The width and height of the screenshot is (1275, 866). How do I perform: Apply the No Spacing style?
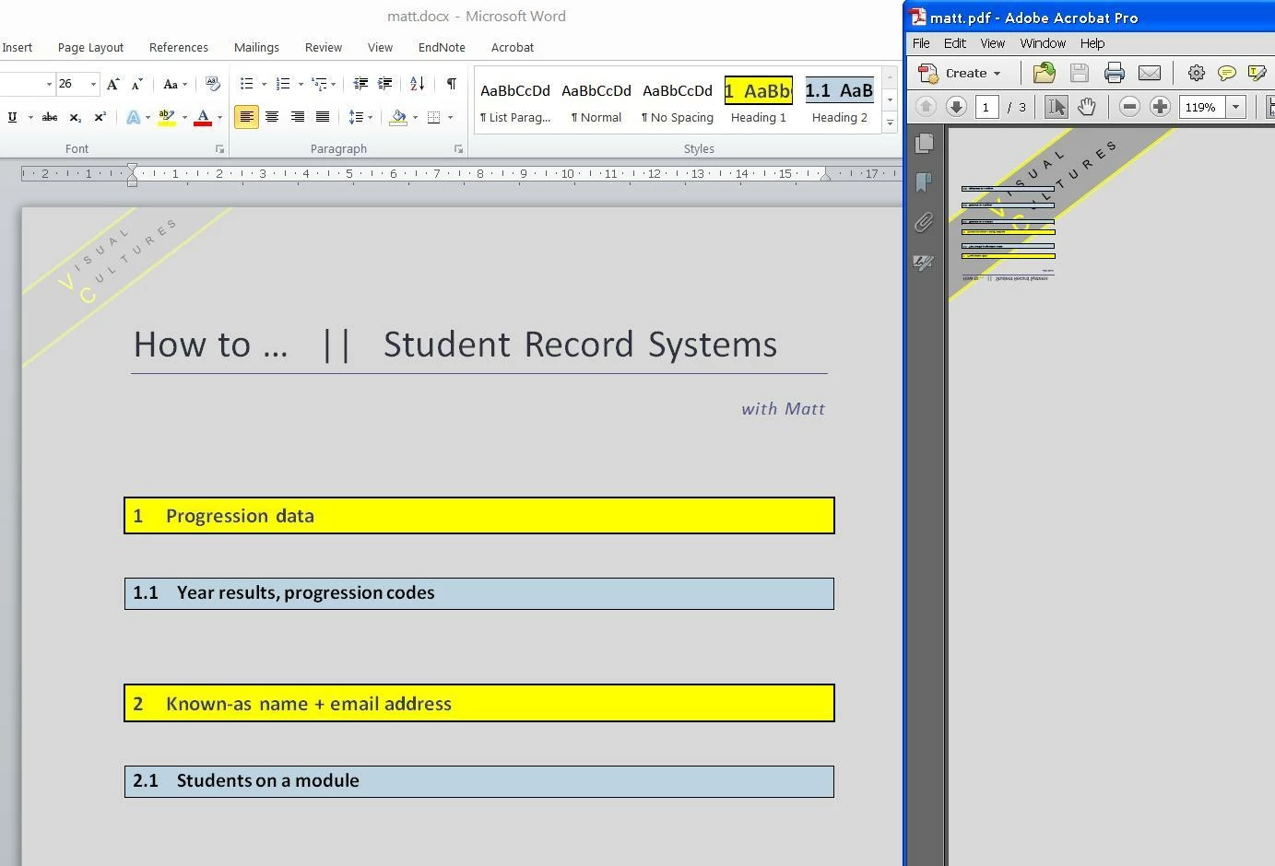(678, 100)
